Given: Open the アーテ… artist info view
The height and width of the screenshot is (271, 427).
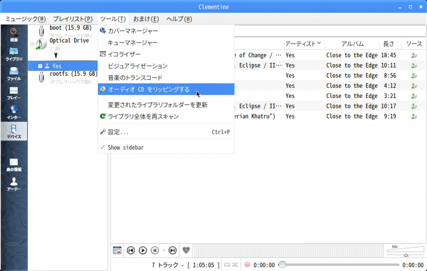Looking at the screenshot, I should (x=14, y=184).
